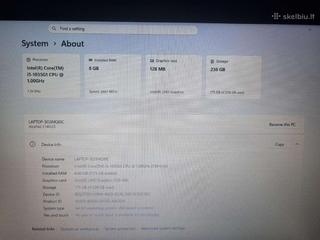The width and height of the screenshot is (320, 240).
Task: Select Intel(R) UHD Graphics (128 MB) value
Action: tap(102, 181)
